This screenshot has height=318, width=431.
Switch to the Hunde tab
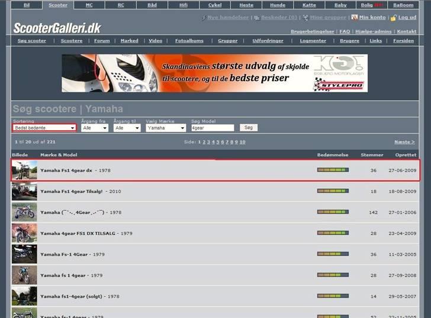click(278, 5)
